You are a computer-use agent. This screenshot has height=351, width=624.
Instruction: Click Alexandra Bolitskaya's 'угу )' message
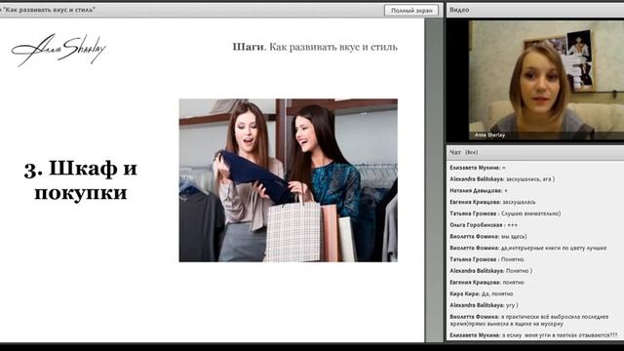click(x=484, y=305)
